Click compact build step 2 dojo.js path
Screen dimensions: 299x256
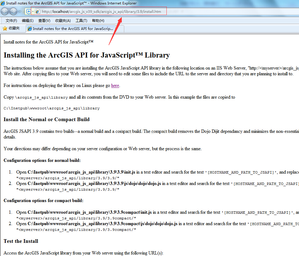(103, 224)
